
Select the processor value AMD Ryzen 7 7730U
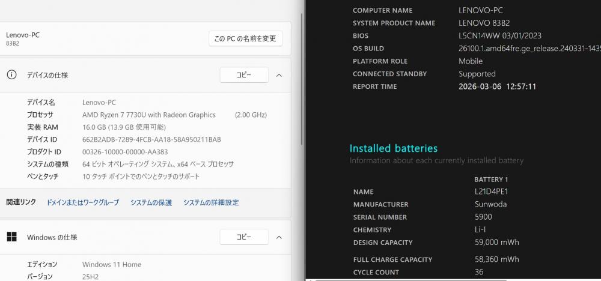point(148,115)
